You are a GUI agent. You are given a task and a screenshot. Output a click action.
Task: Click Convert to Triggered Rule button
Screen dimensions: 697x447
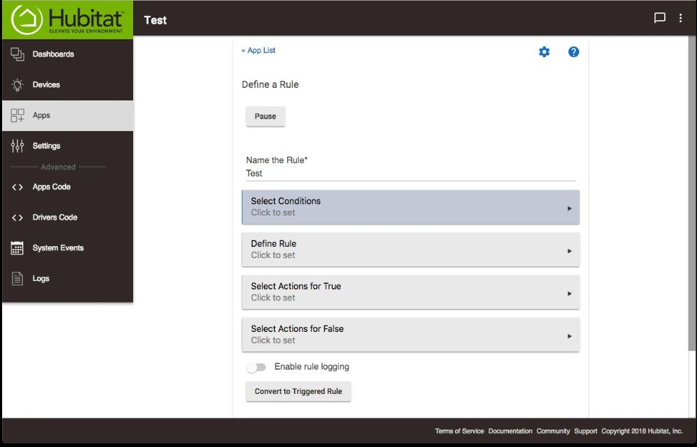click(x=298, y=392)
